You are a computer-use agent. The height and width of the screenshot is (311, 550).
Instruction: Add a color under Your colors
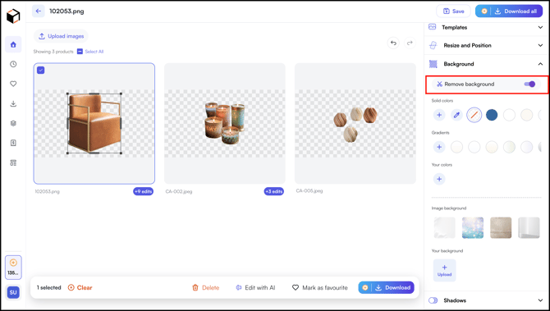439,179
